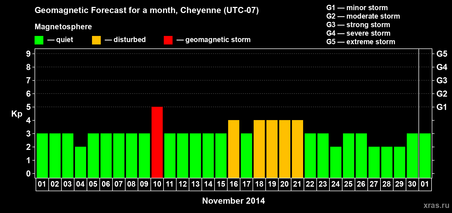
Task: Click the G1 storm level label
Action: pyautogui.click(x=442, y=107)
